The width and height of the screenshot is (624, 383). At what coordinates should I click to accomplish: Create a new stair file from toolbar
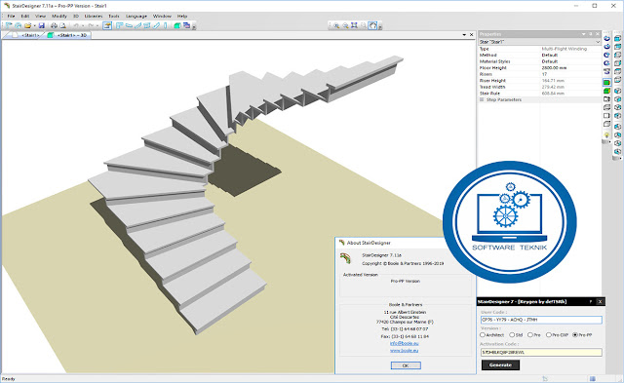(x=9, y=25)
